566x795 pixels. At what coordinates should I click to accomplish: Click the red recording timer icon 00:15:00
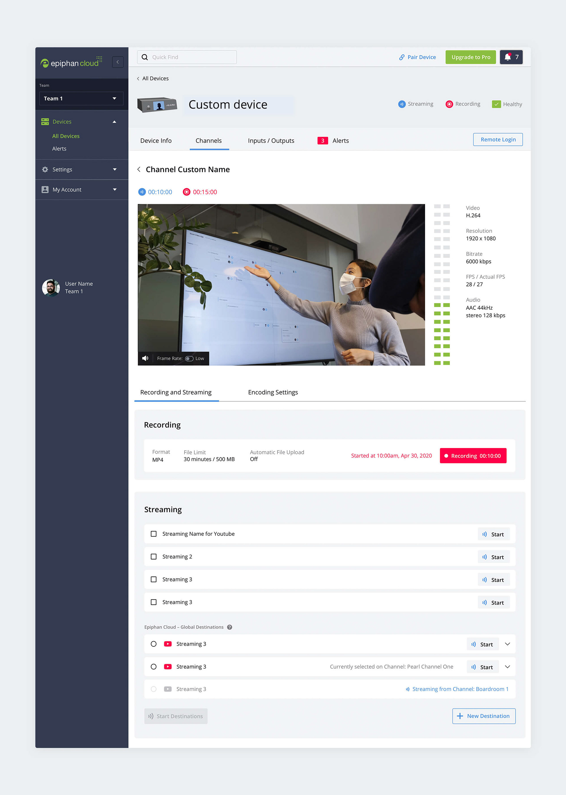click(187, 192)
